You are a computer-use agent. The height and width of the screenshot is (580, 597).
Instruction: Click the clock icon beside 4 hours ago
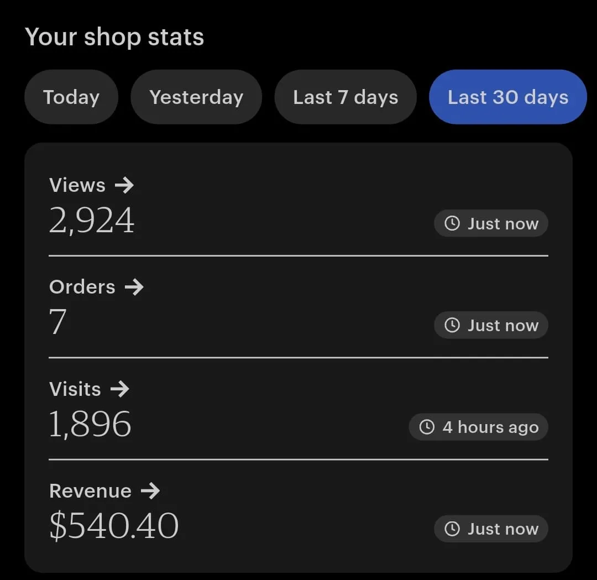pyautogui.click(x=427, y=427)
